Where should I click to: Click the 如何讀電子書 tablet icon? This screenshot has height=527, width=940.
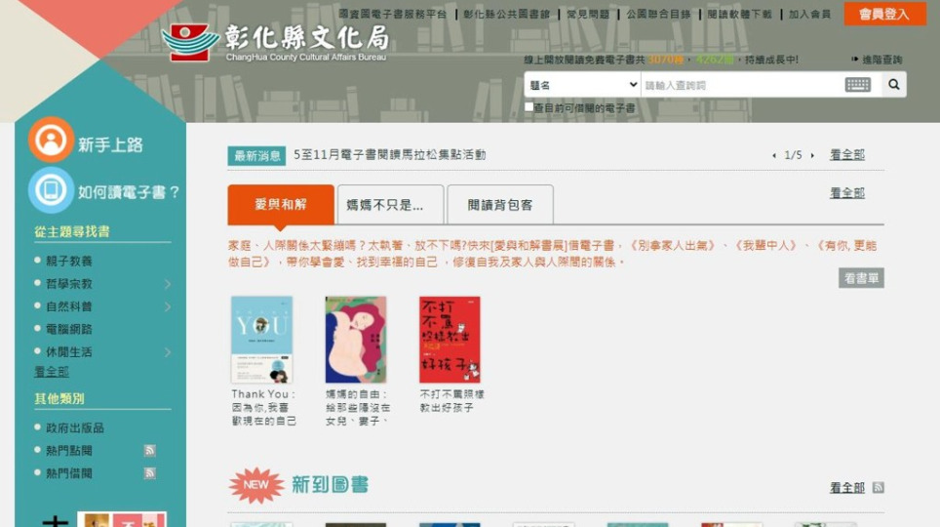click(x=51, y=190)
